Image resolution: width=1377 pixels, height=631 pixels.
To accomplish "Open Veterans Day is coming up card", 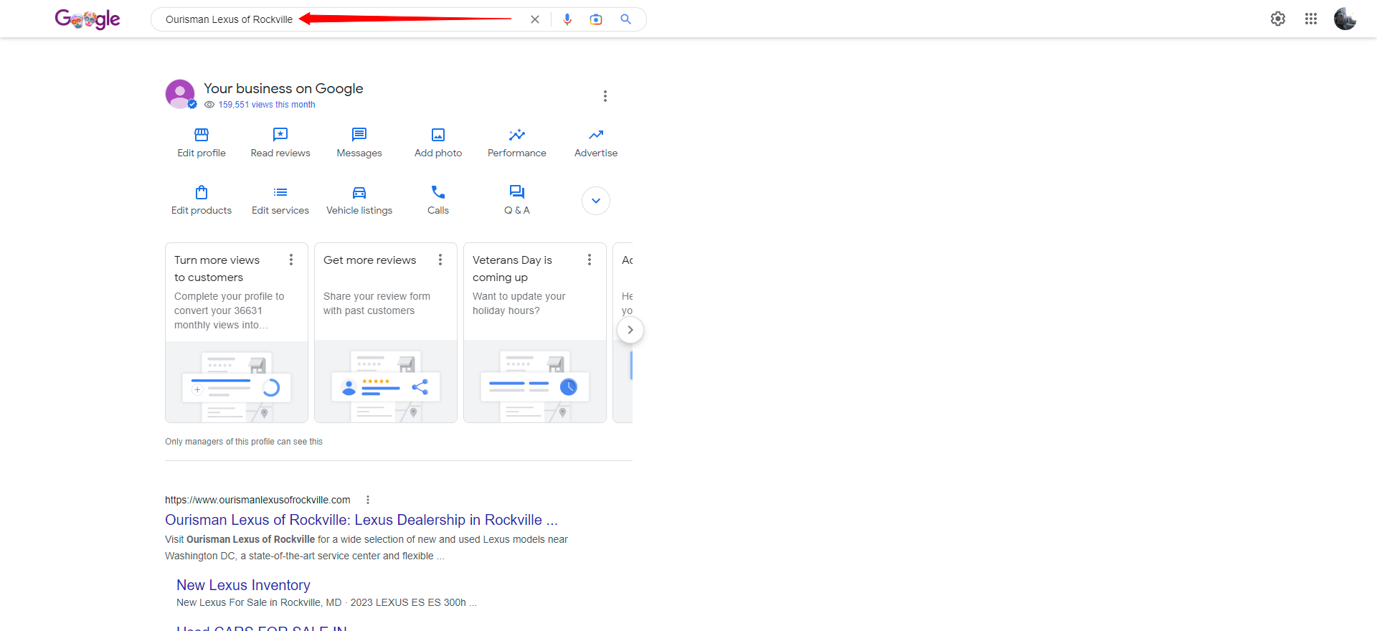I will click(535, 333).
